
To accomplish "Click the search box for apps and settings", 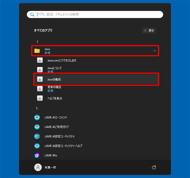I will click(x=95, y=14).
